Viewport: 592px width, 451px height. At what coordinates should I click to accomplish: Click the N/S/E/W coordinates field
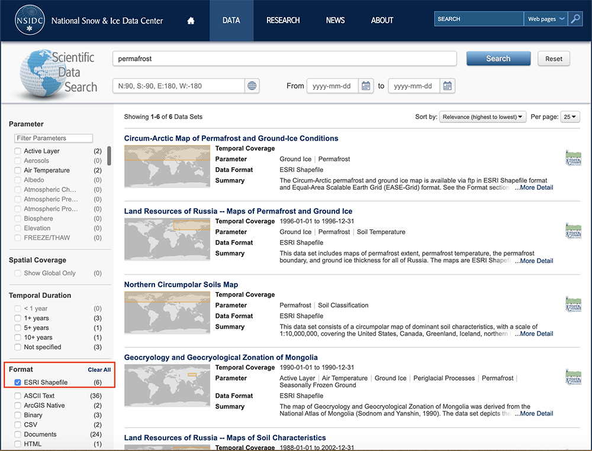point(179,86)
